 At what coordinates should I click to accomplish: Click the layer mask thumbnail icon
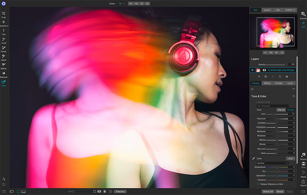pos(264,70)
